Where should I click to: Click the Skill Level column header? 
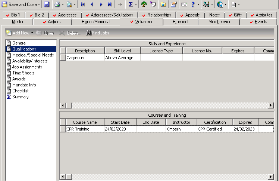[122, 51]
